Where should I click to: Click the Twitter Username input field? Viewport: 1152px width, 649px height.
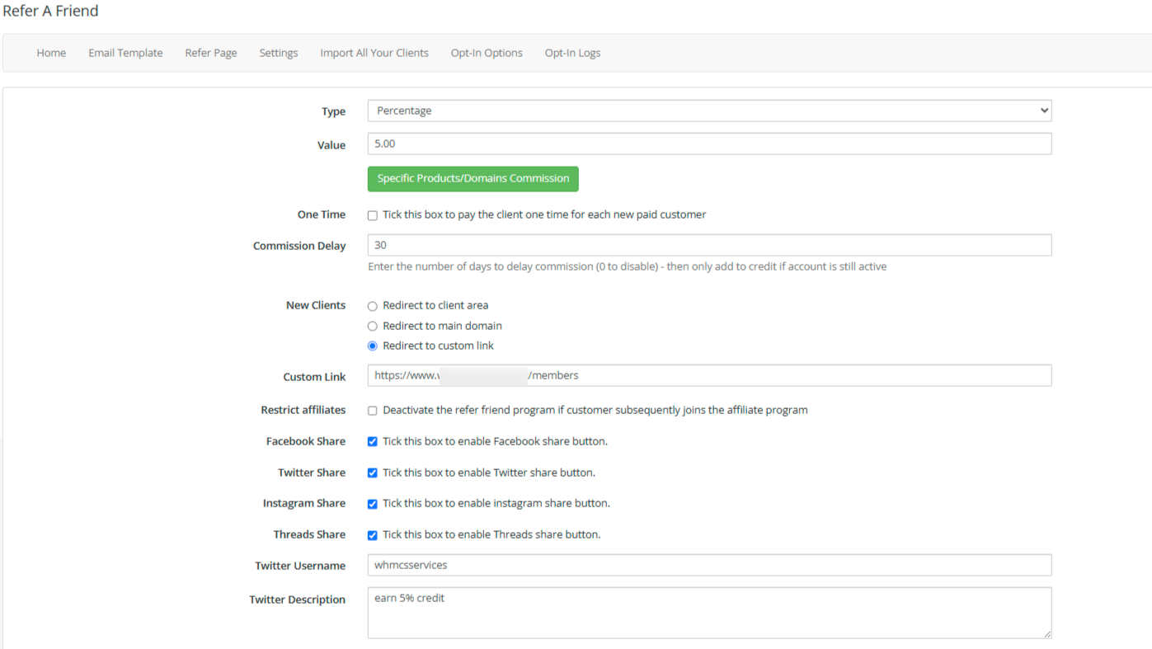709,565
